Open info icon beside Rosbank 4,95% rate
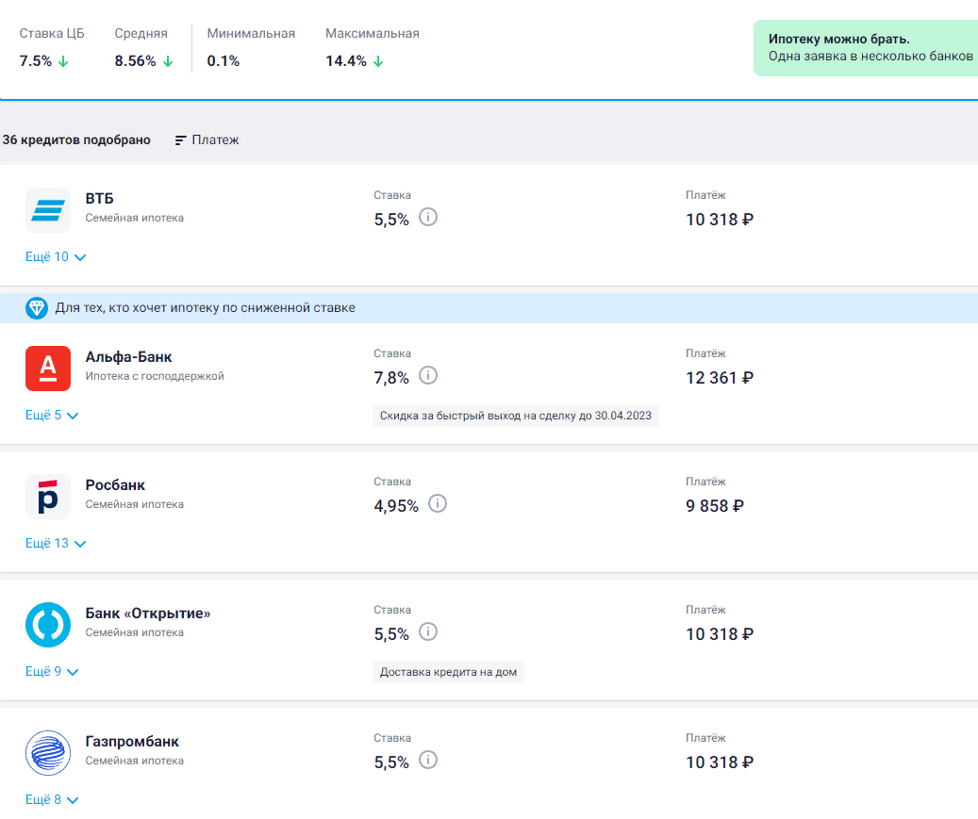Screen dimensions: 978x819 (x=438, y=504)
